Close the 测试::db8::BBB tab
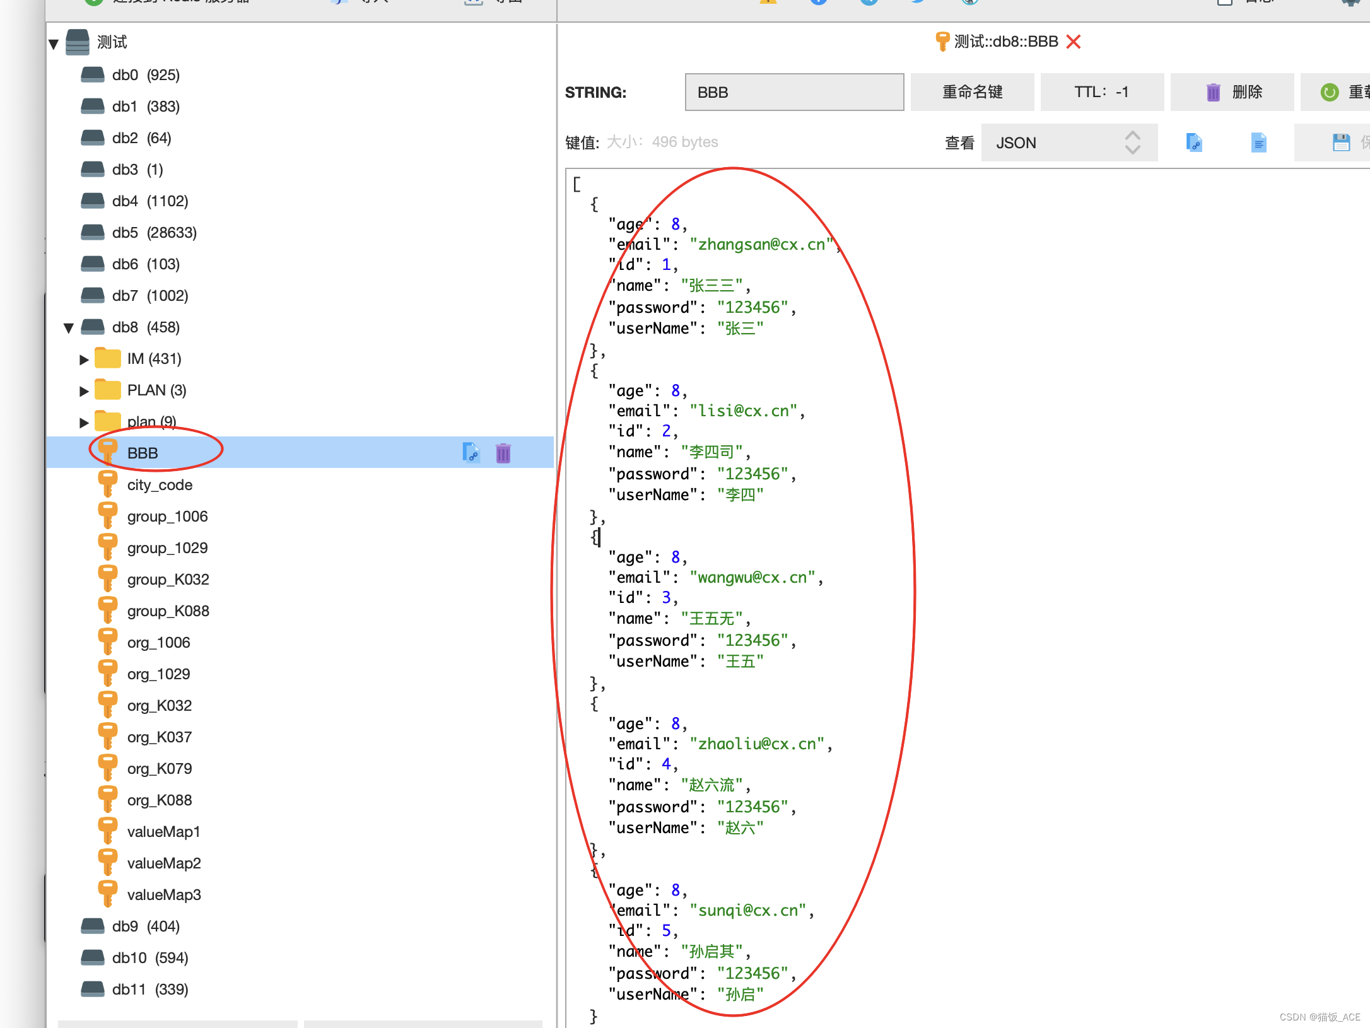Screen dimensions: 1370x1028 tap(1073, 42)
